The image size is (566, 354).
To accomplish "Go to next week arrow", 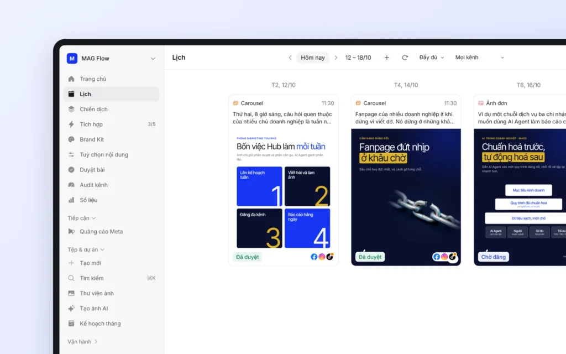I will 336,58.
